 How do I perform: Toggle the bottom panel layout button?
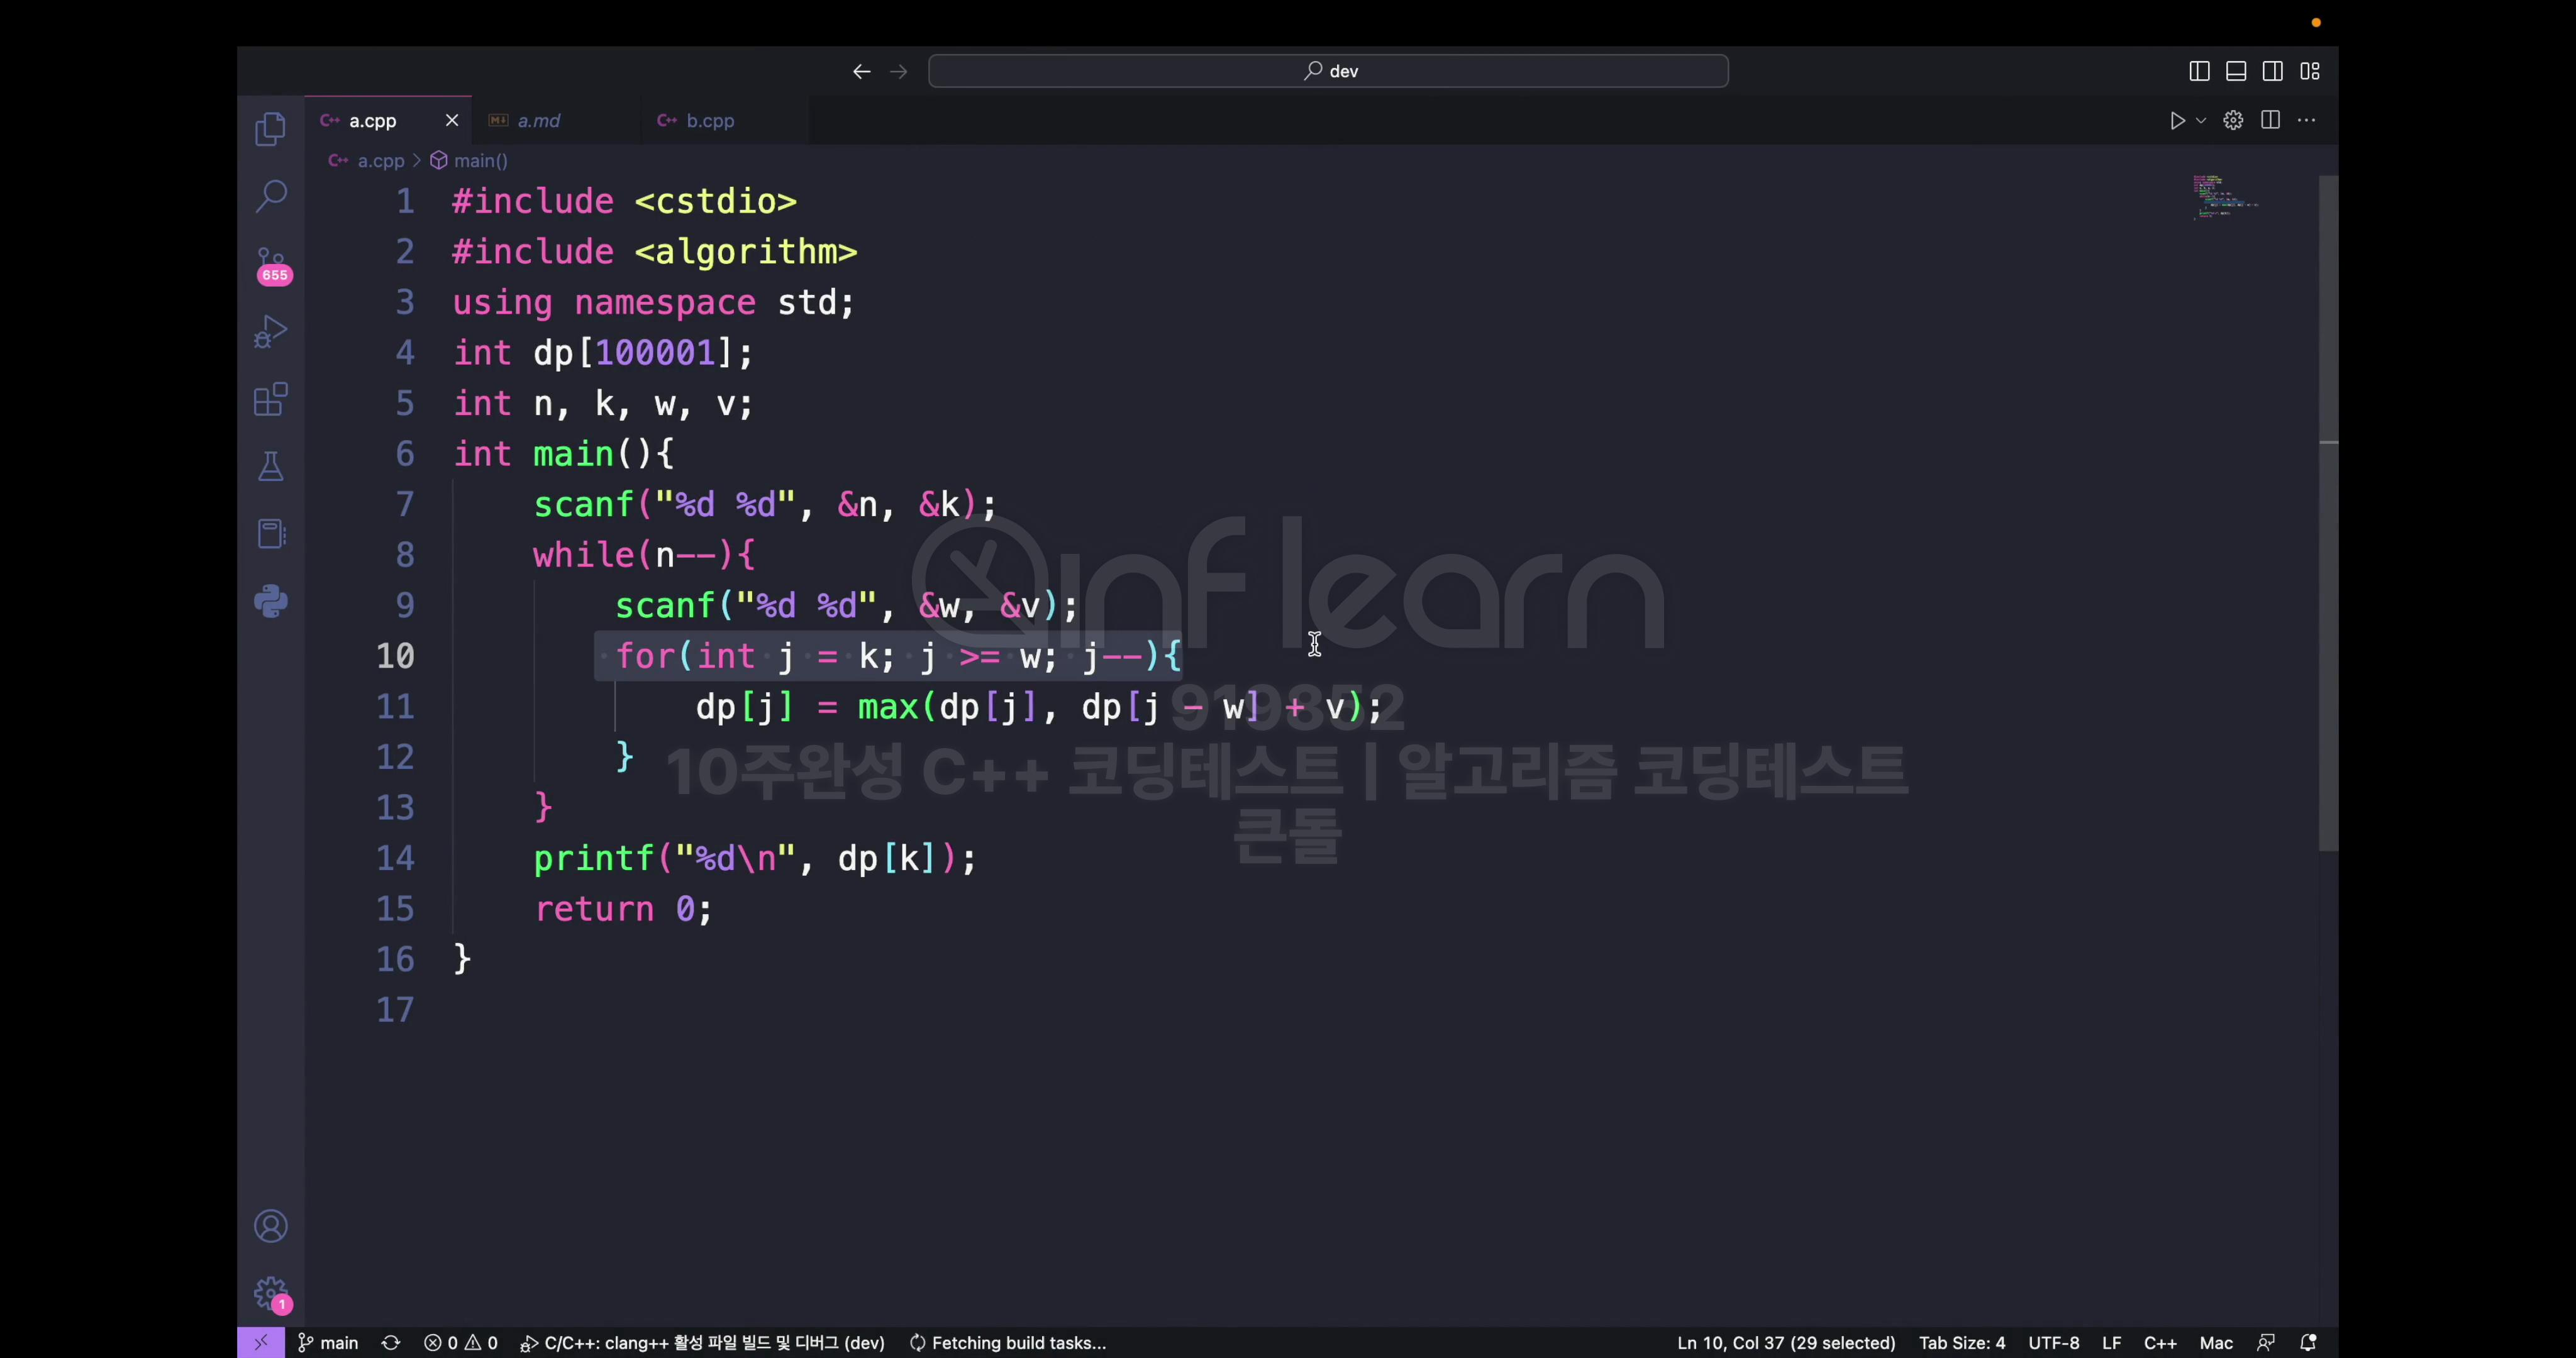click(x=2236, y=71)
